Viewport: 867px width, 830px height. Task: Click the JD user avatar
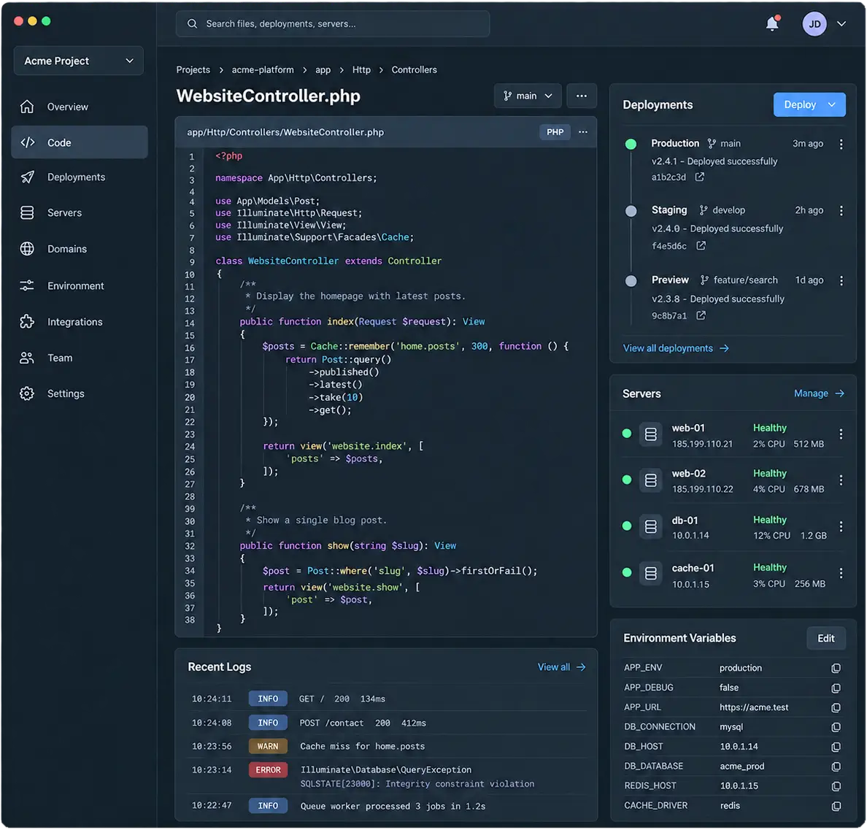[x=814, y=24]
